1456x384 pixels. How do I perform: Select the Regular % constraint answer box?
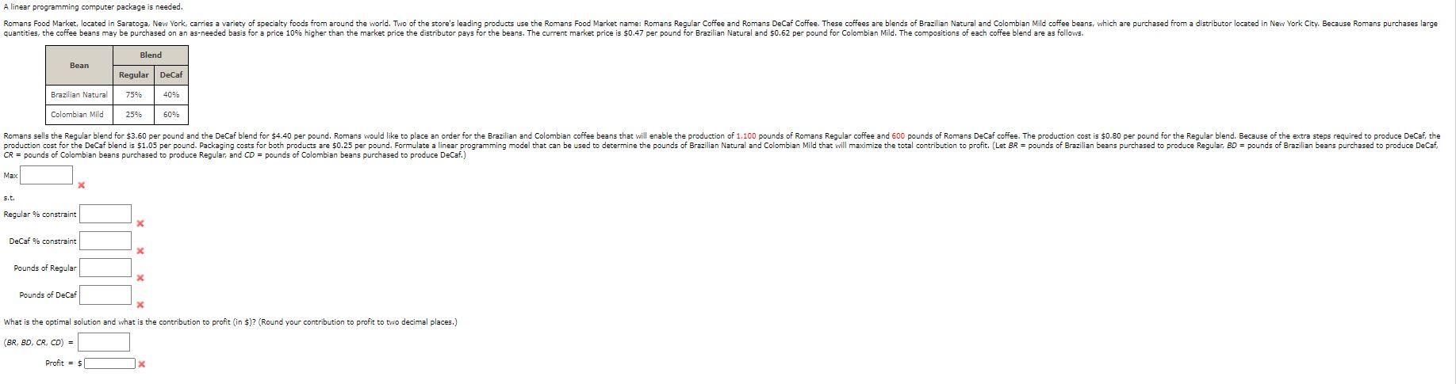pos(105,214)
